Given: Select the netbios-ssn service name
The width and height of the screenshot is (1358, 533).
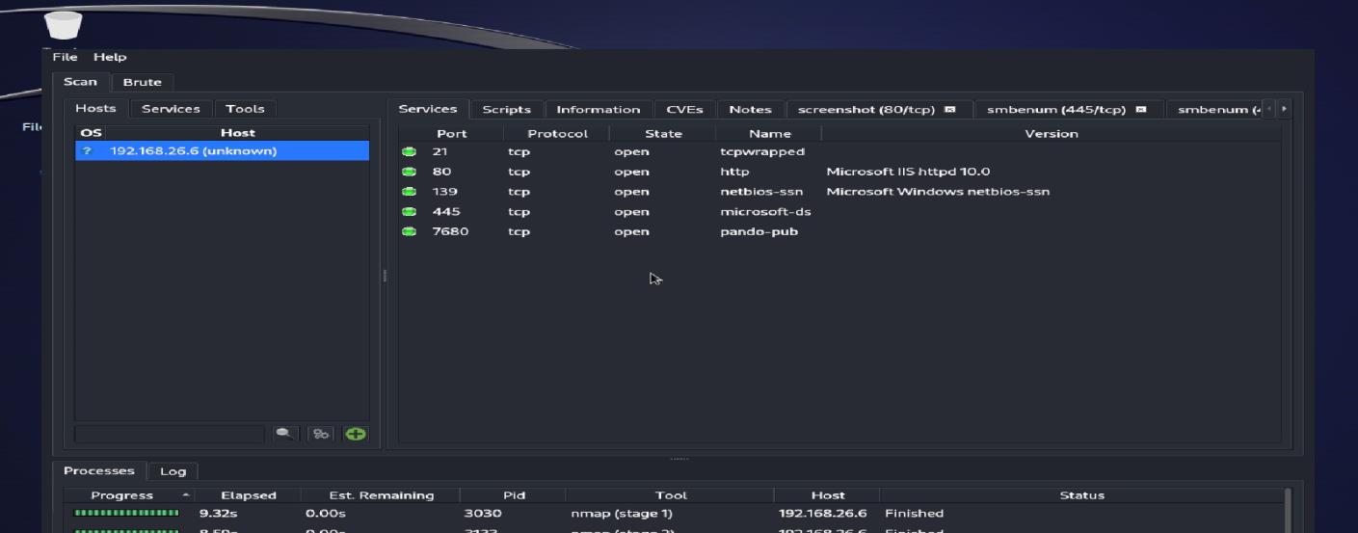Looking at the screenshot, I should (761, 192).
